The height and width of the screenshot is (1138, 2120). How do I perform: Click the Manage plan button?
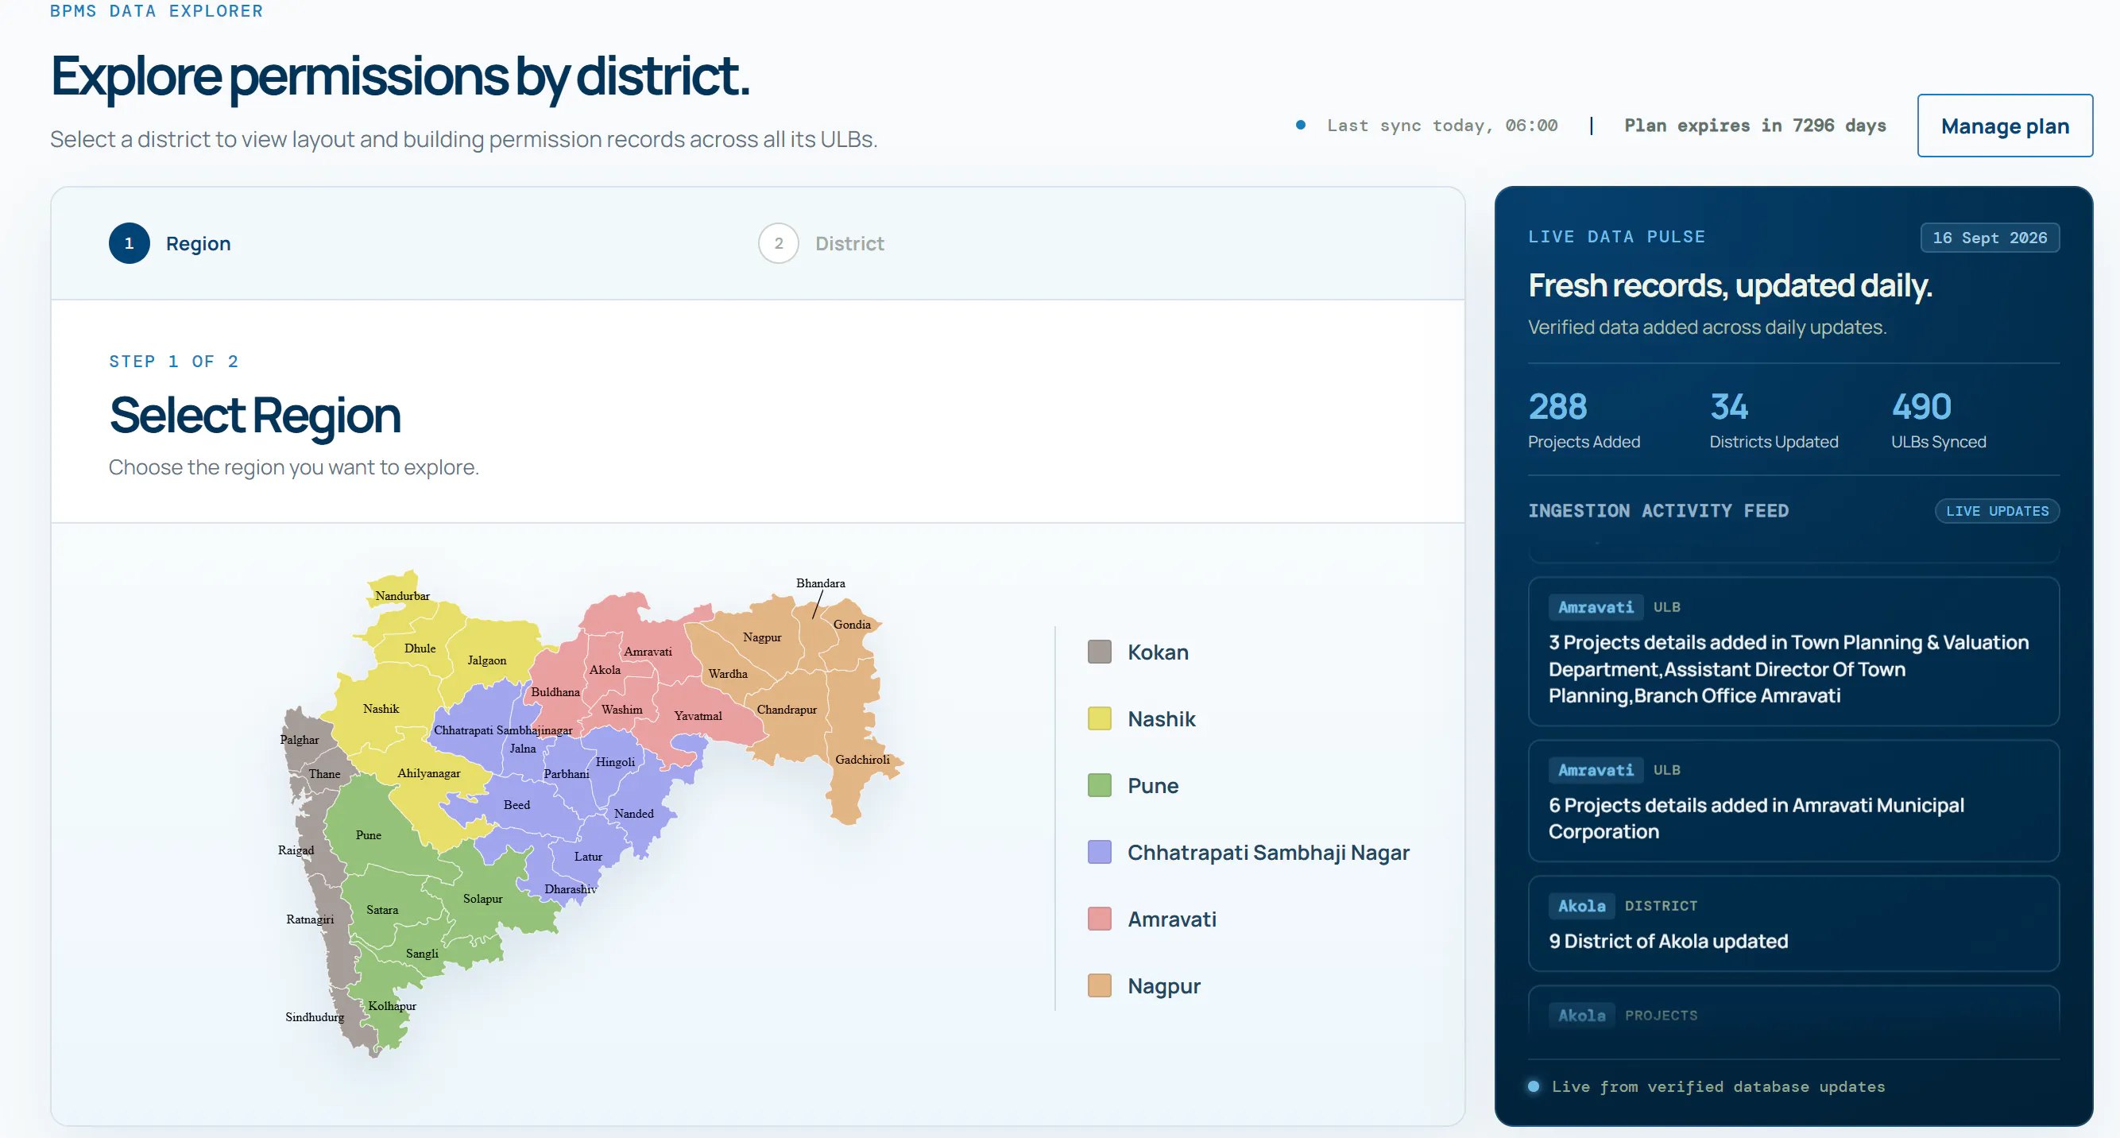(2004, 126)
